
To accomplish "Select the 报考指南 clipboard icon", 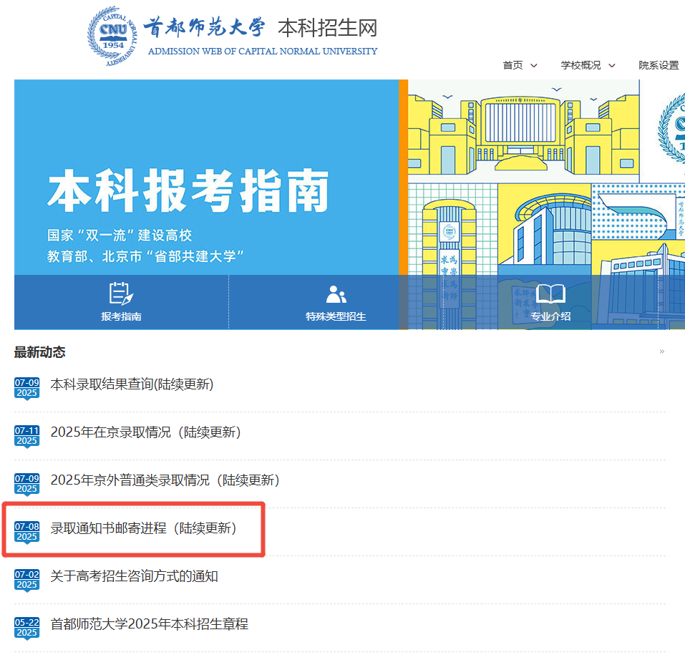I will [x=120, y=293].
